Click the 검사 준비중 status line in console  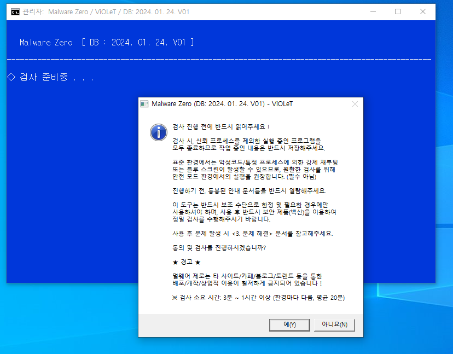(51, 77)
